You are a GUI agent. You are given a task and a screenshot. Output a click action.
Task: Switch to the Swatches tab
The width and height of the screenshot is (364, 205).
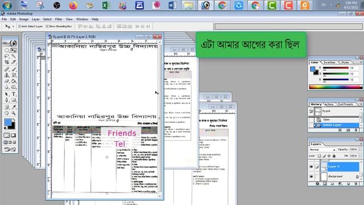329,62
